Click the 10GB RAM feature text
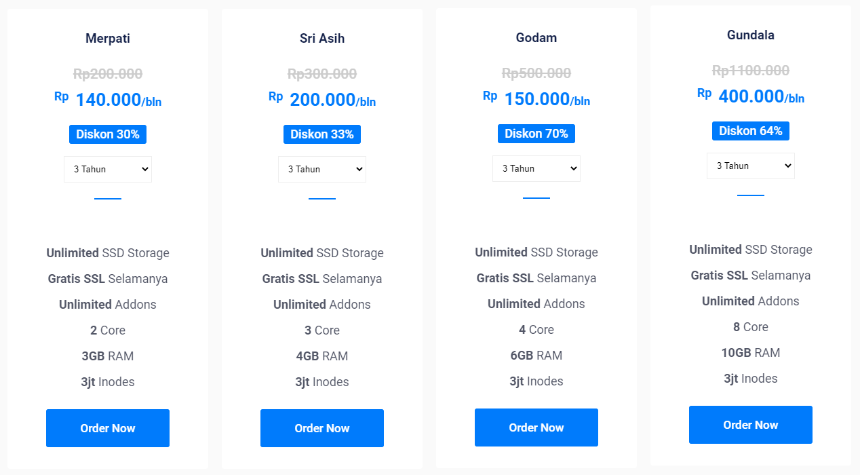The height and width of the screenshot is (475, 860). coord(751,353)
